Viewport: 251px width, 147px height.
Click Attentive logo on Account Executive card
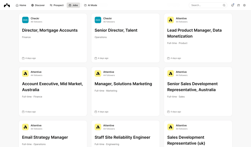(x=25, y=73)
